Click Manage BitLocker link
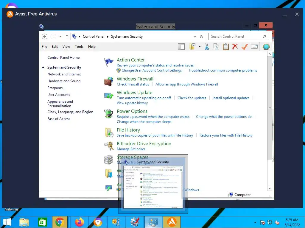The image size is (305, 228). 131,149
